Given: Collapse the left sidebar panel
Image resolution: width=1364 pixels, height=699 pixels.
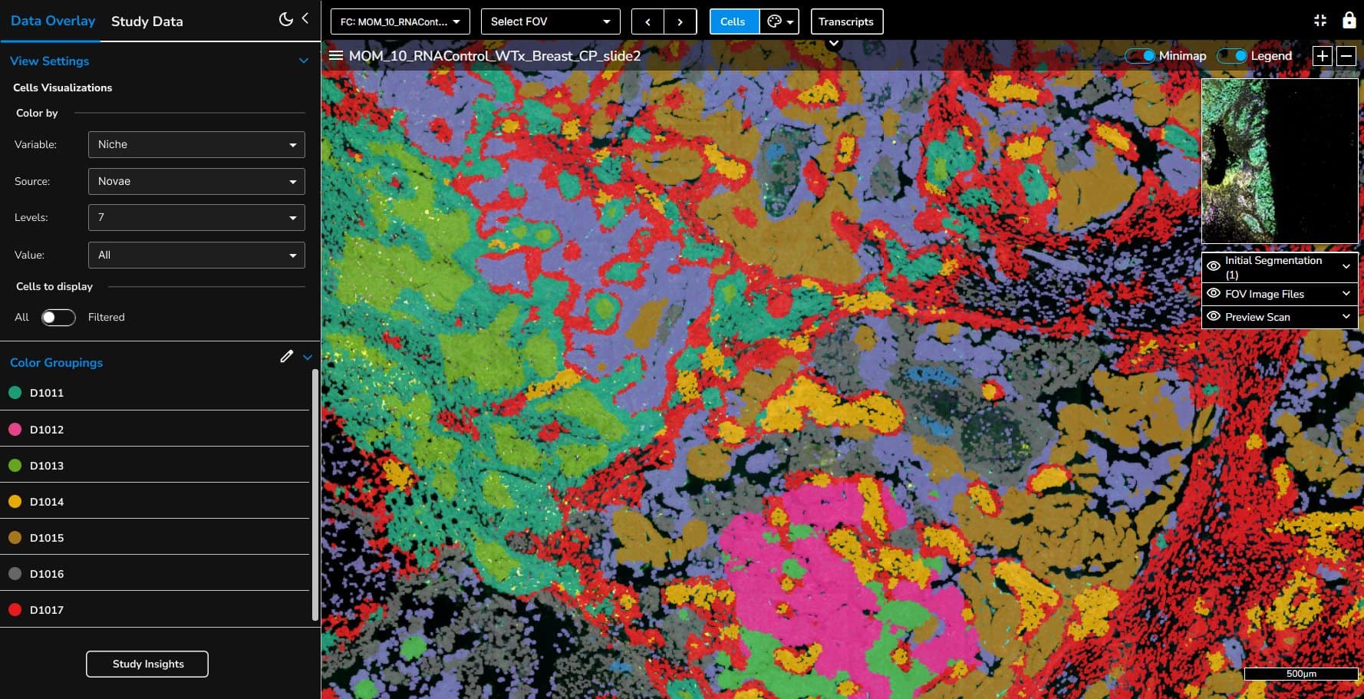Looking at the screenshot, I should point(305,18).
